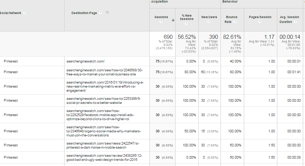
Task: Open the pinterest-a-dark-horse link
Action: pyautogui.click(x=103, y=145)
